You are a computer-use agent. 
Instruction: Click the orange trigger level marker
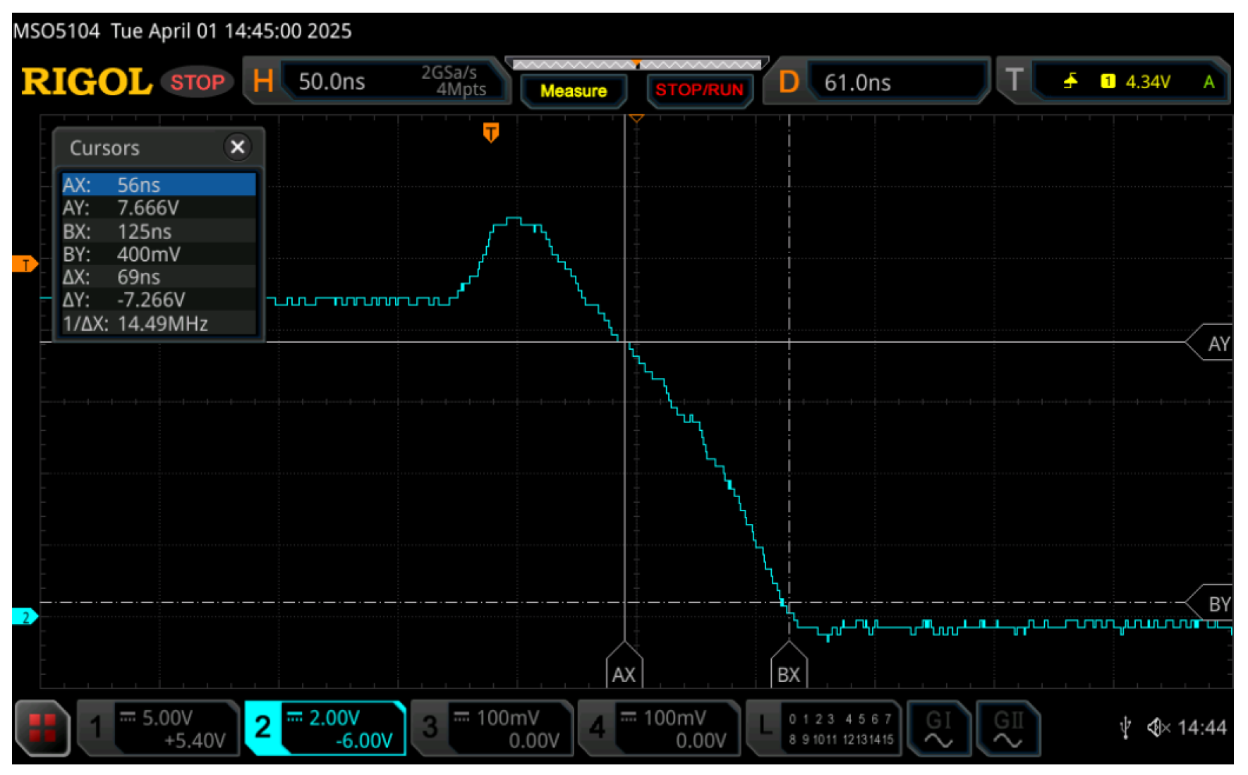tap(25, 264)
